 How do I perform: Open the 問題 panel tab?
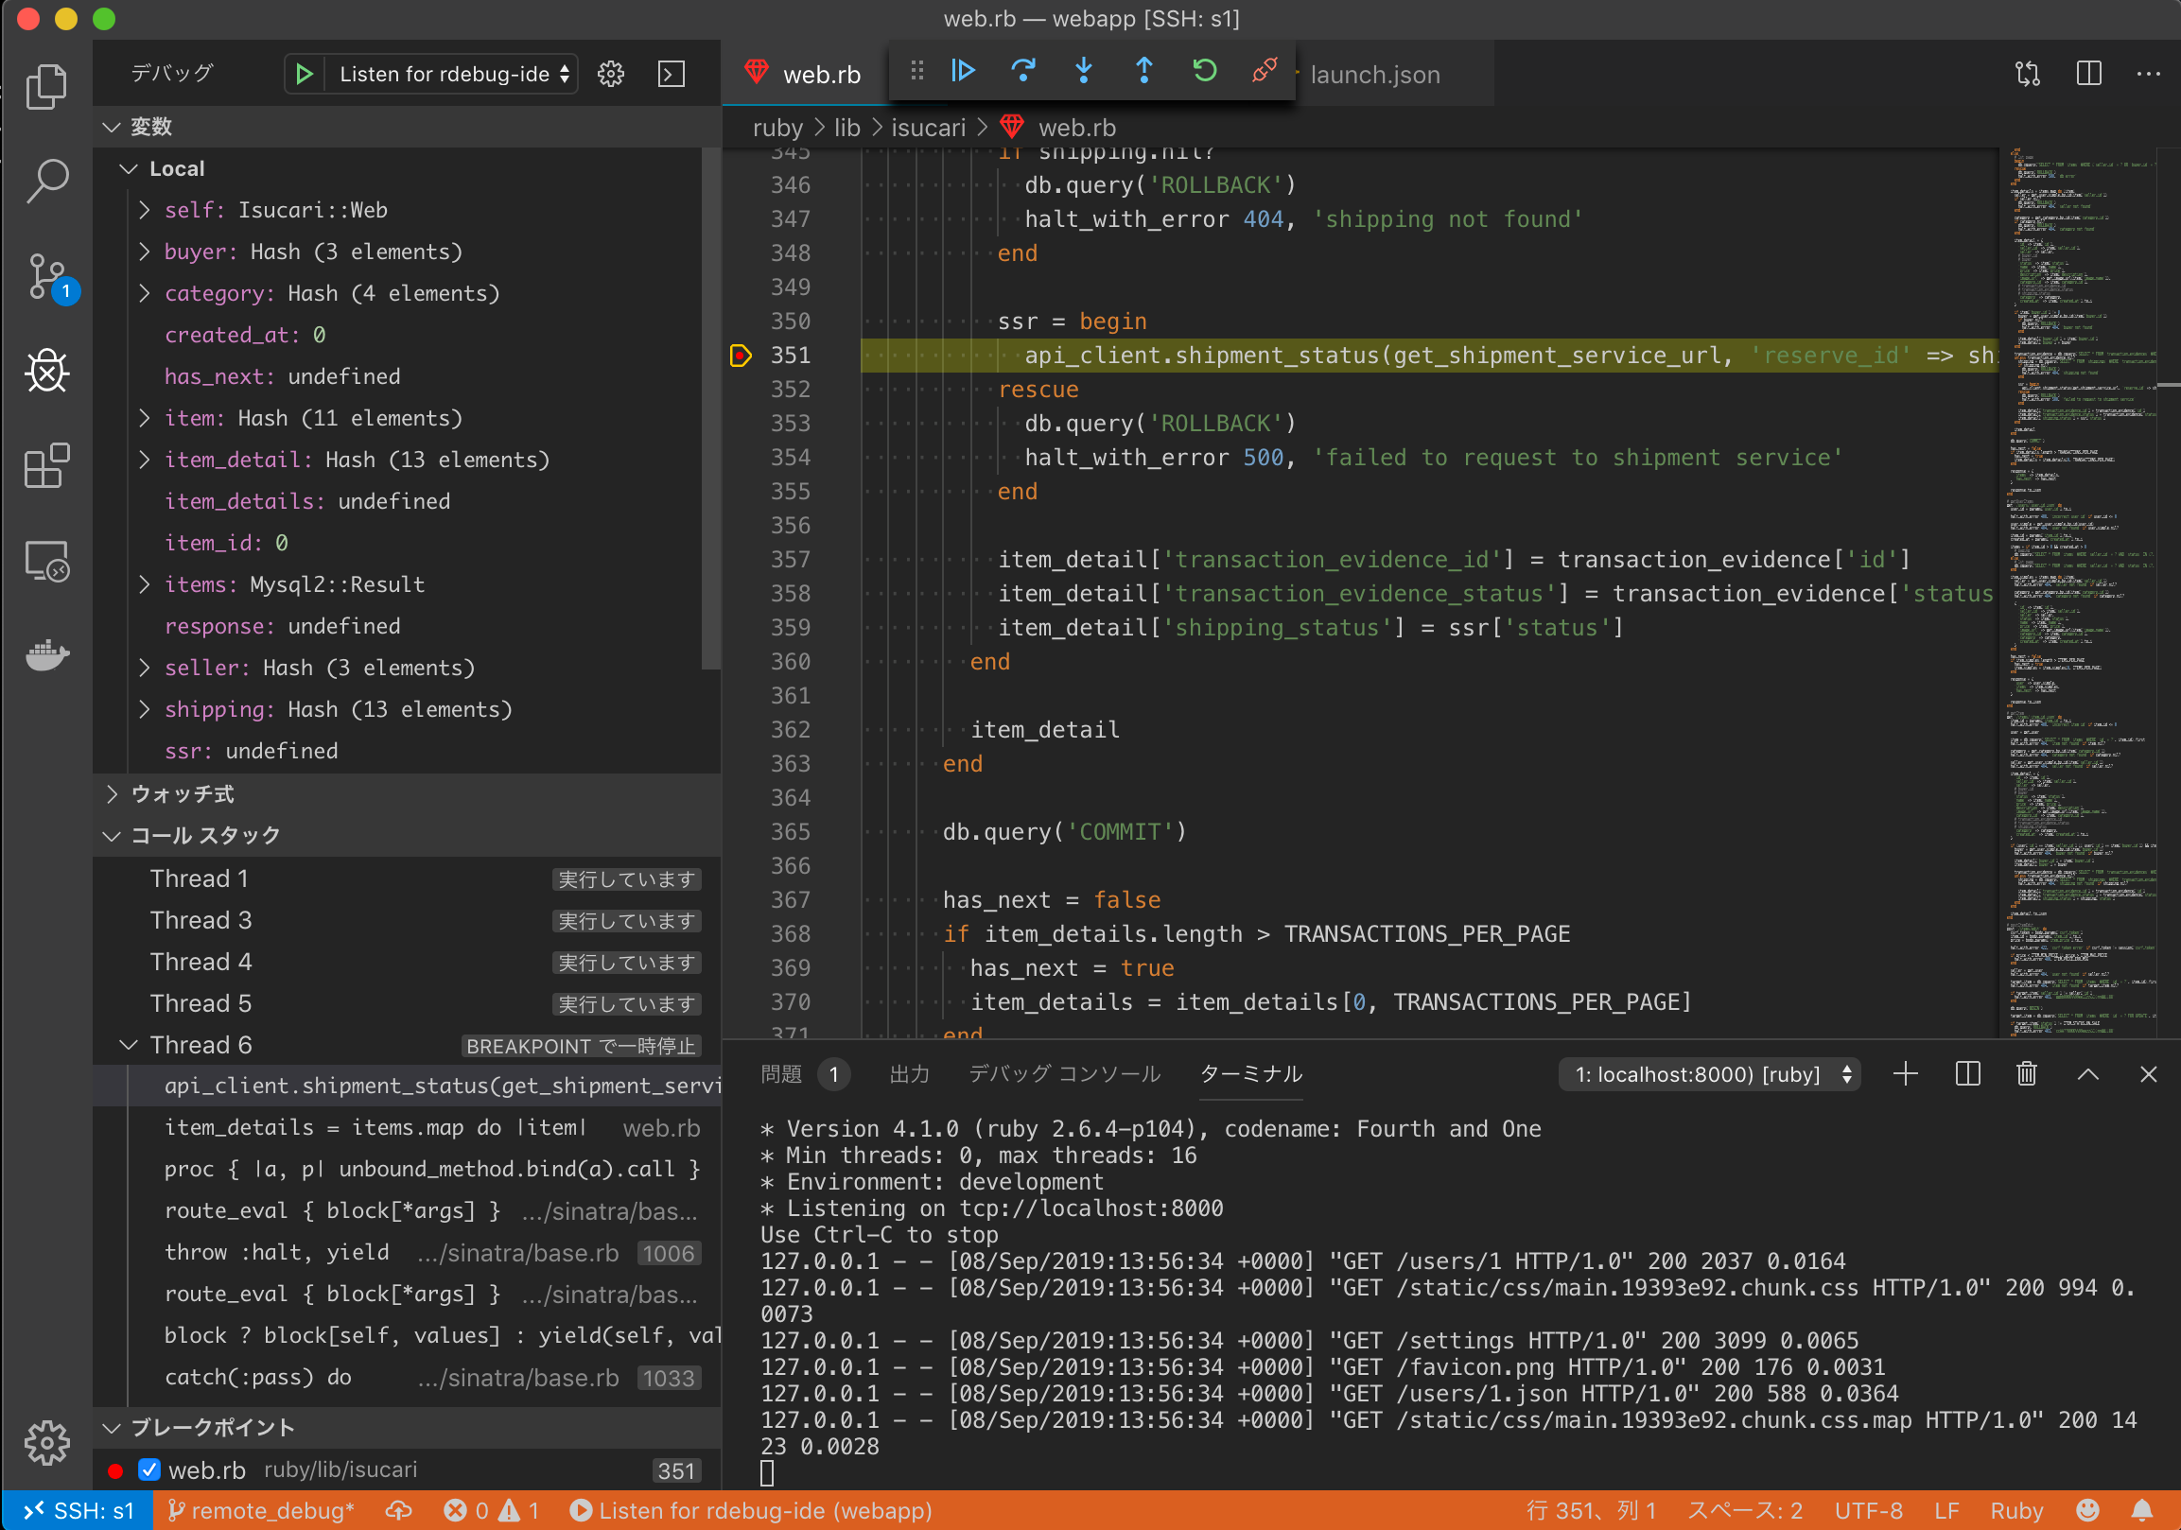point(804,1074)
